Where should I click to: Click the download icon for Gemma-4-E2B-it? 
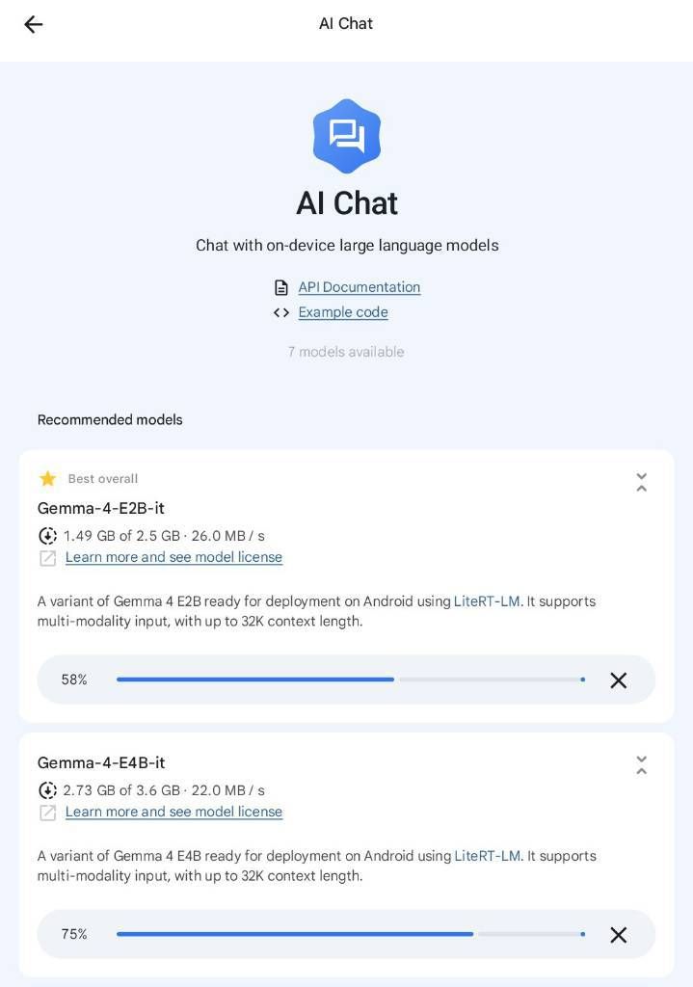(47, 536)
